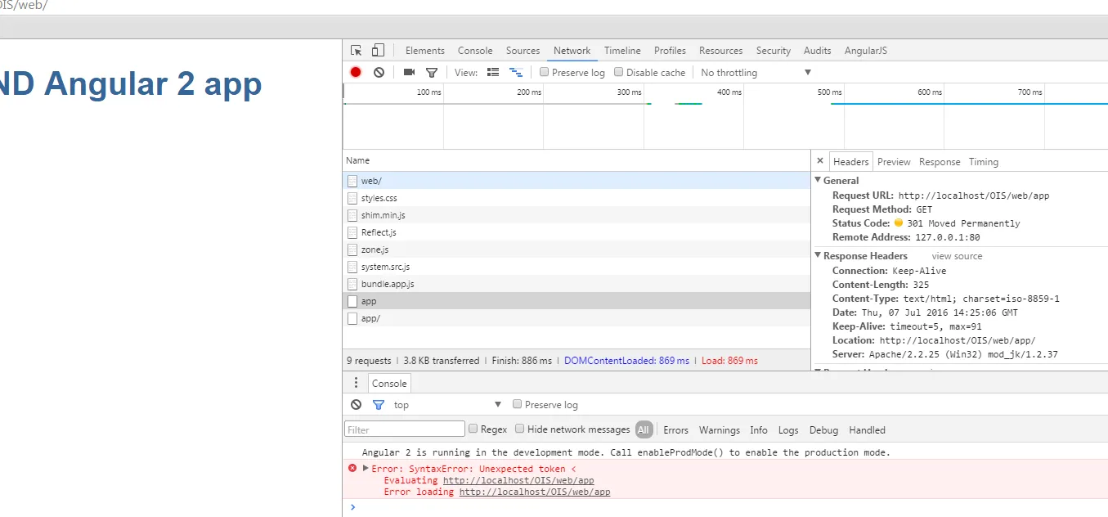Viewport: 1108px width, 517px height.
Task: Select the system.src.js request row
Action: pyautogui.click(x=576, y=267)
